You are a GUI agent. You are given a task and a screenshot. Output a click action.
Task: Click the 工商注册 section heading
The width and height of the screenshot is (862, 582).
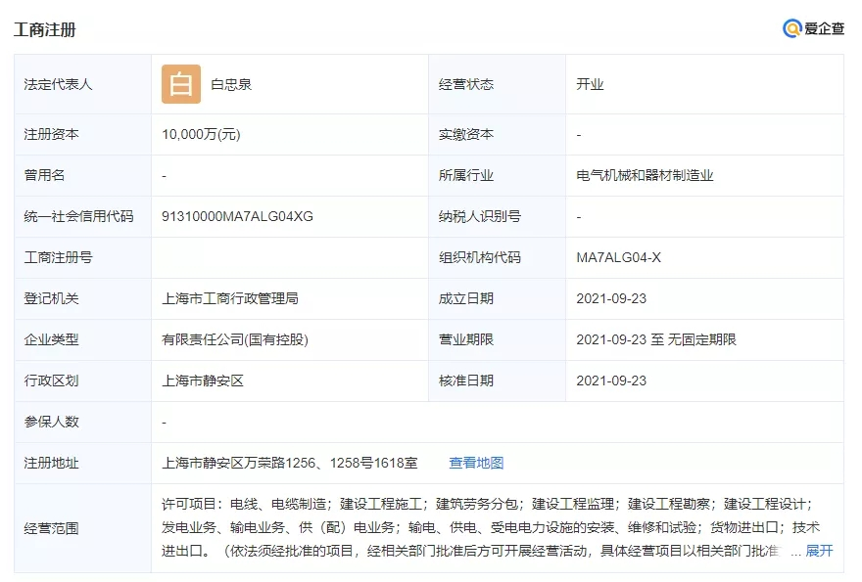[x=45, y=29]
